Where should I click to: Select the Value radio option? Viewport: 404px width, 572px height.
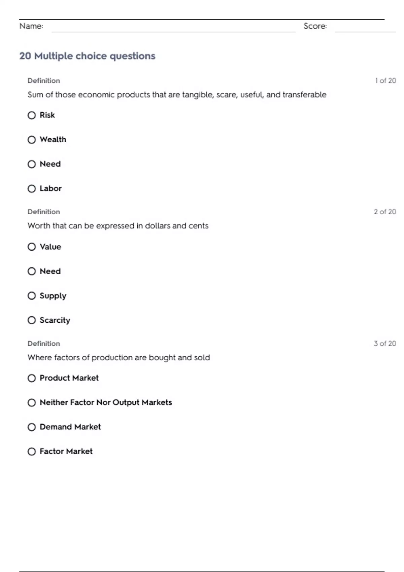pyautogui.click(x=32, y=247)
